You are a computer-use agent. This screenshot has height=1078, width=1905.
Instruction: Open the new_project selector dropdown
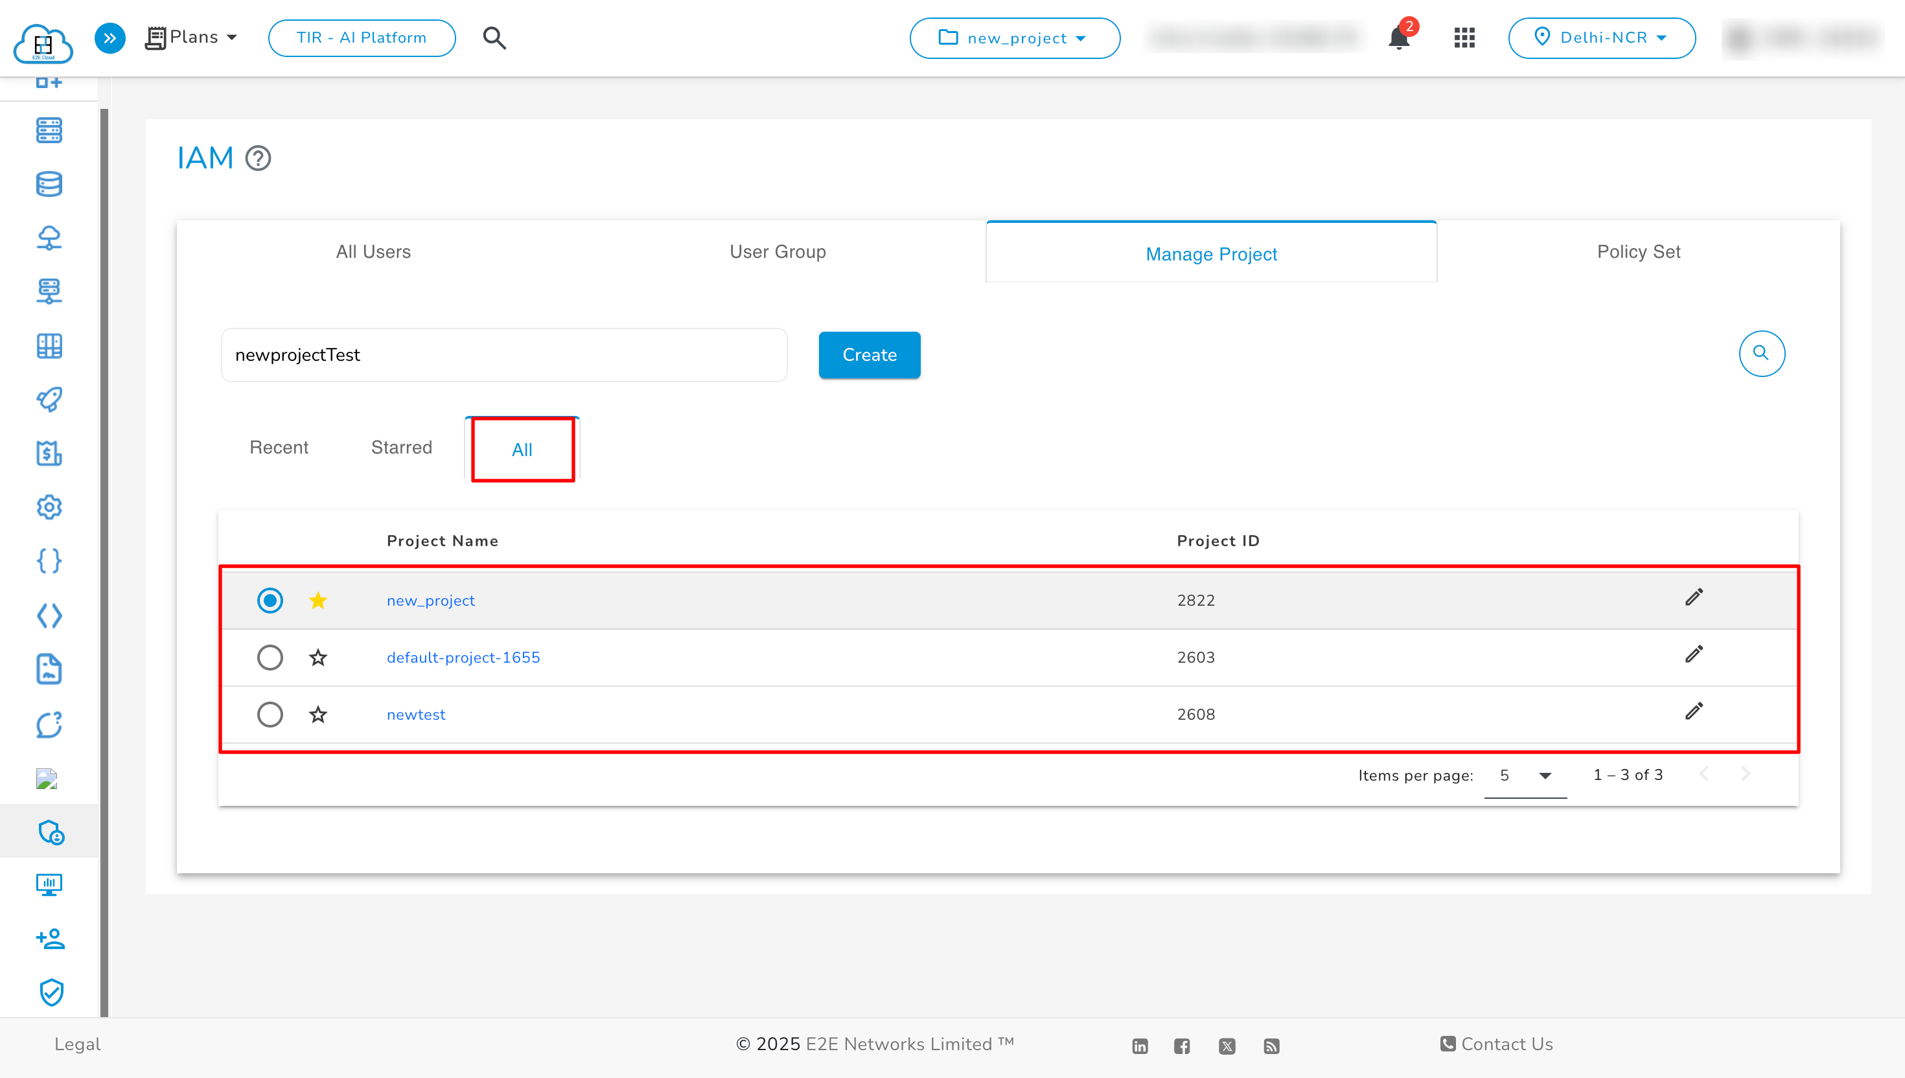click(1013, 38)
